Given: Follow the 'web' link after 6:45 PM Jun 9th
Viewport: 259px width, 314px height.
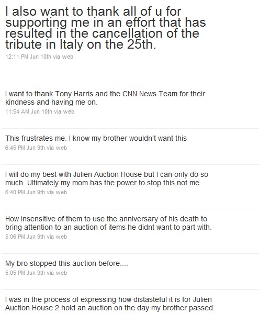Looking at the screenshot, I should [x=61, y=148].
